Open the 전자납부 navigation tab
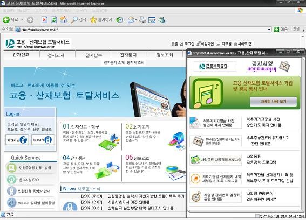The image size is (306, 220). [x=94, y=55]
